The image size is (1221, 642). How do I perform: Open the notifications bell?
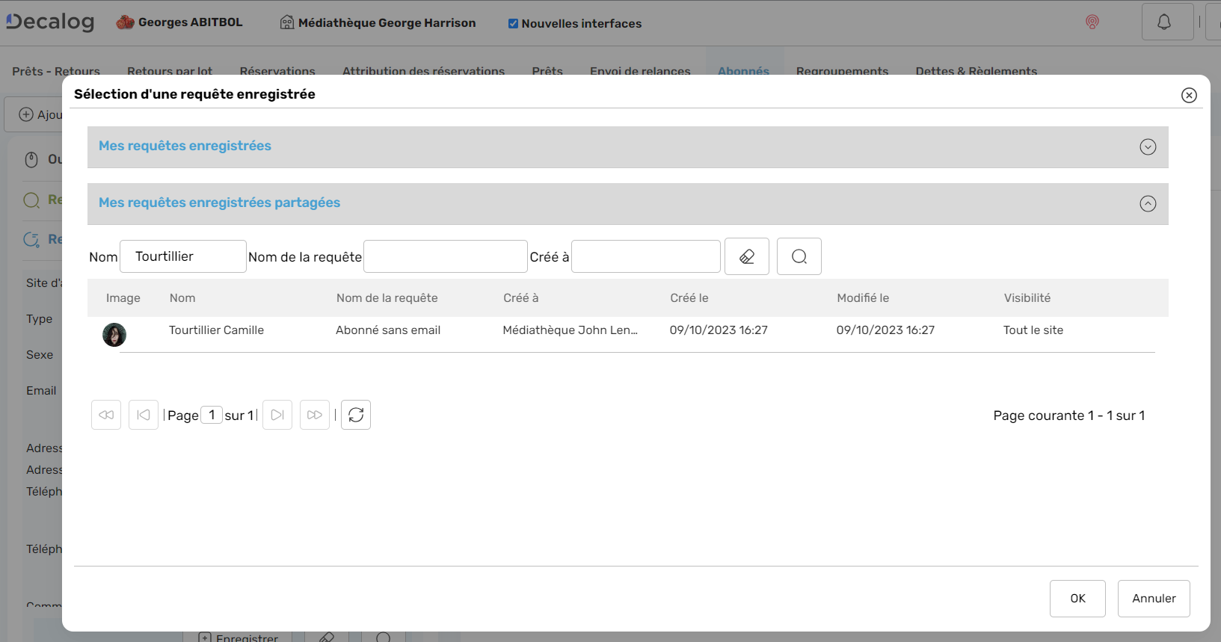[1163, 22]
